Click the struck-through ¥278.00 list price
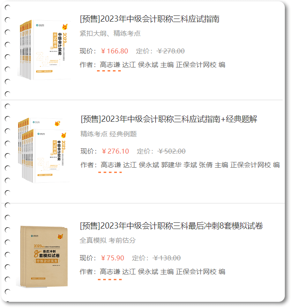The image size is (291, 308). (x=171, y=51)
